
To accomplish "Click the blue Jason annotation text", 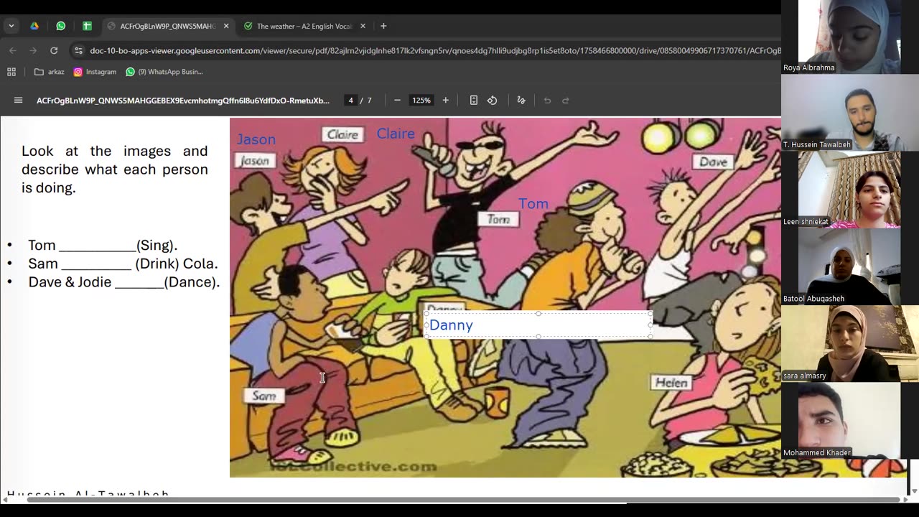I will (256, 139).
